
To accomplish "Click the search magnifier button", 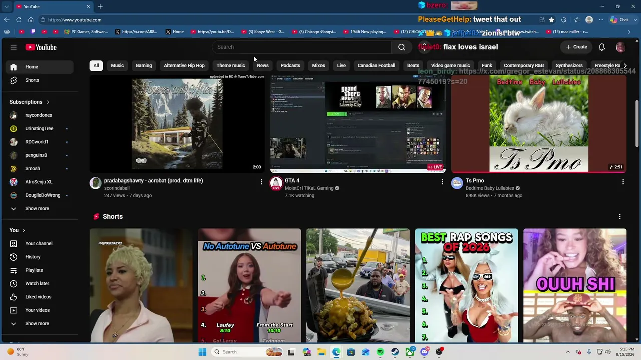I will click(402, 47).
